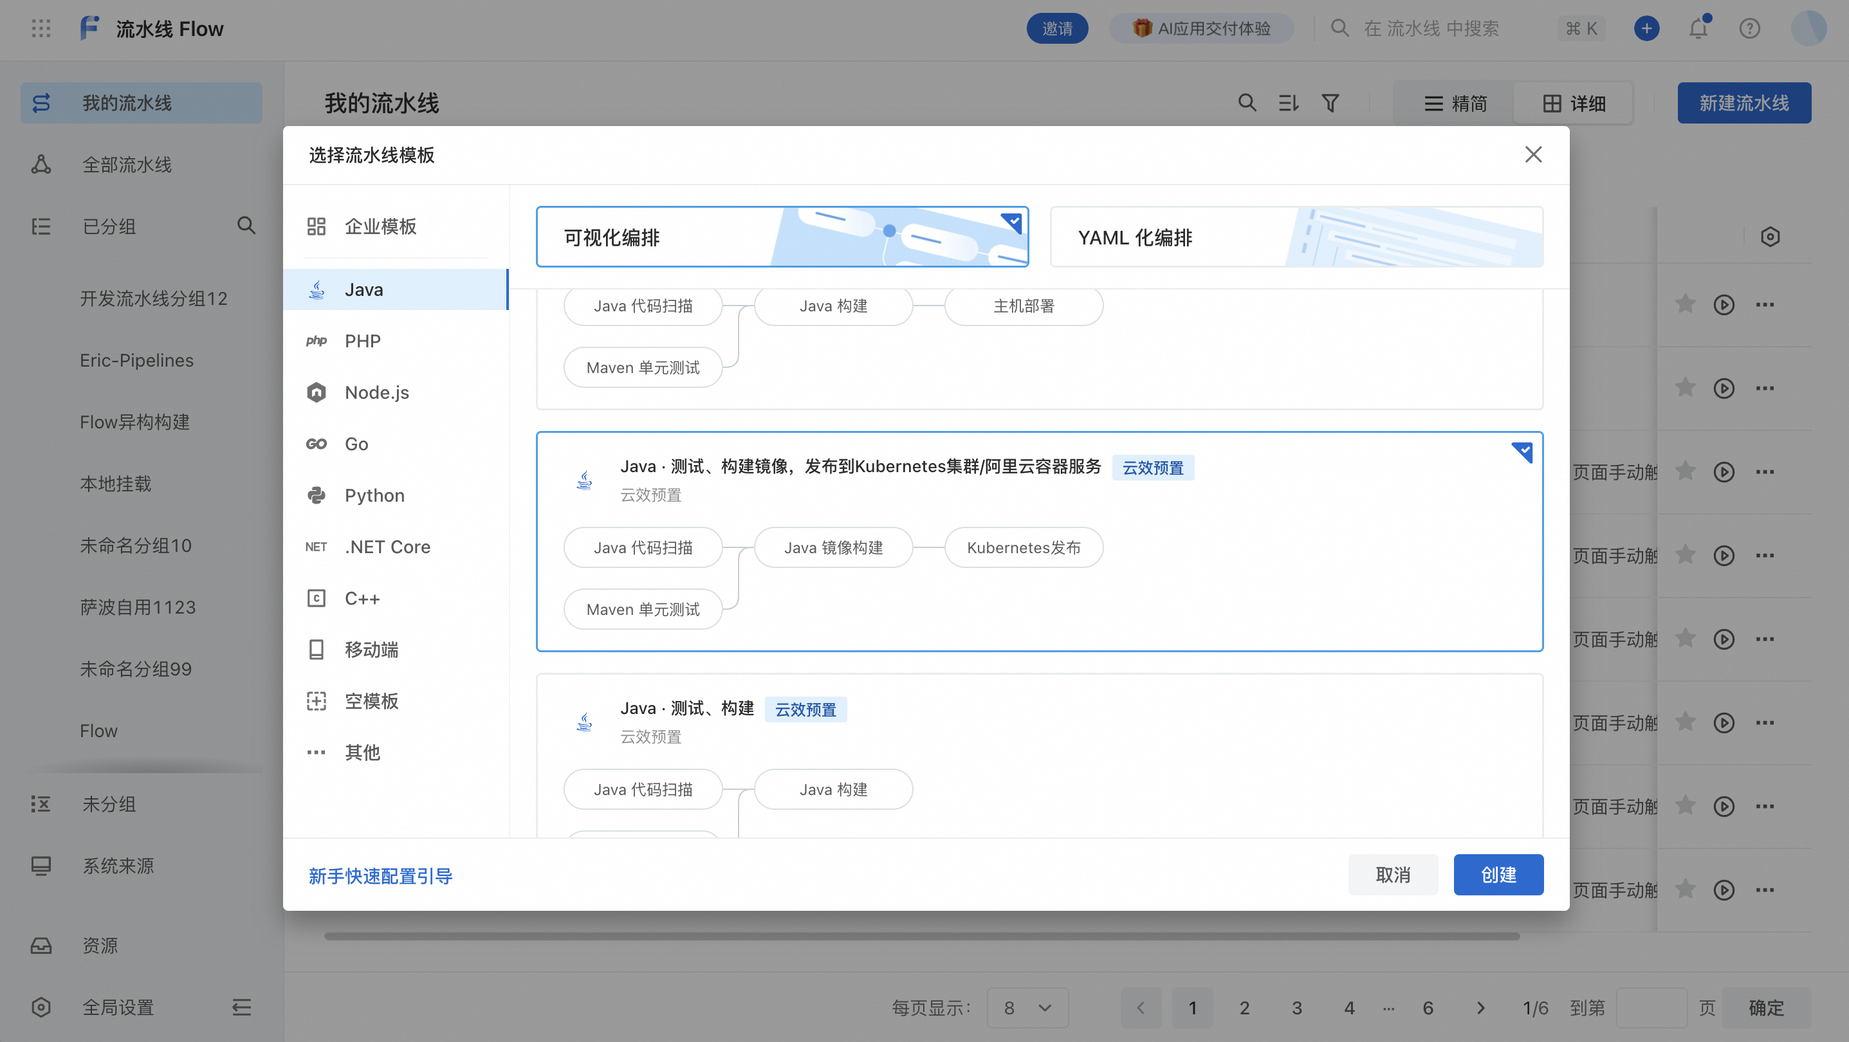Open more options of first pipeline row
This screenshot has width=1849, height=1042.
click(x=1765, y=305)
